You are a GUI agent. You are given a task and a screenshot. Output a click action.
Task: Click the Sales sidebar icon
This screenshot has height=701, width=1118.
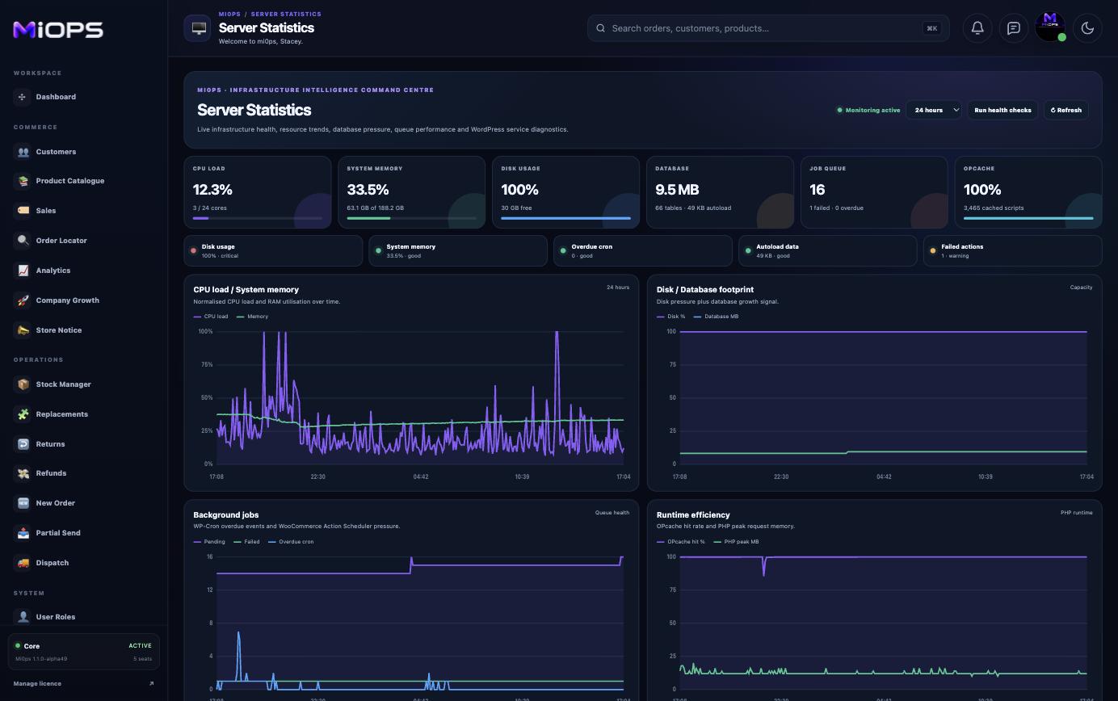pyautogui.click(x=23, y=211)
